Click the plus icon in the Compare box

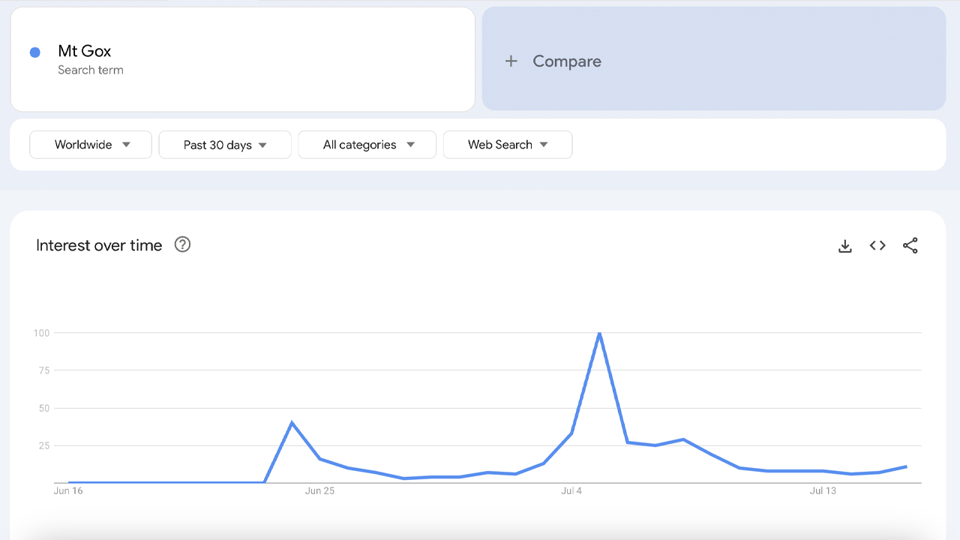[x=511, y=61]
